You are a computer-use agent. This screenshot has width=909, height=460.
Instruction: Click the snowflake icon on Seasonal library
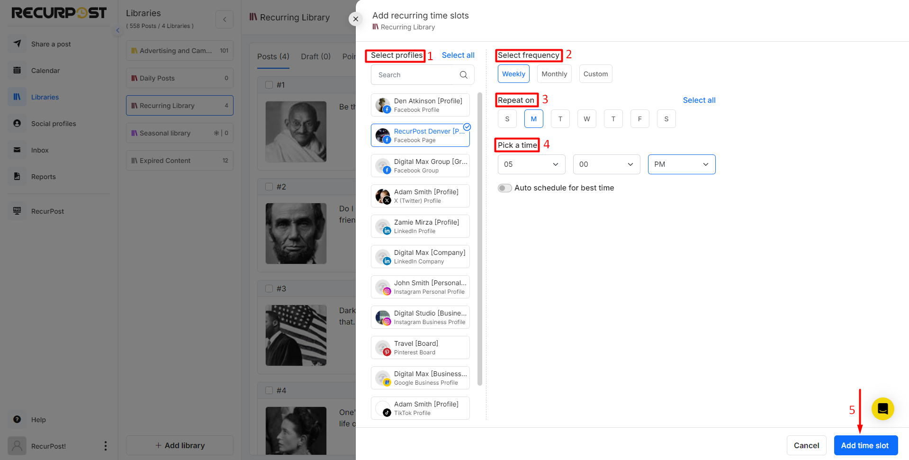coord(216,133)
